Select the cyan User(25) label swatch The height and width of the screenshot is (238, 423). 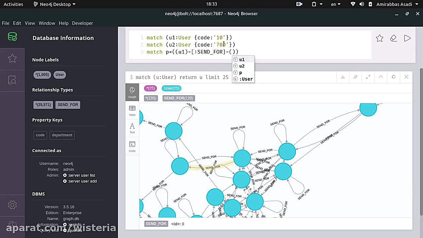pyautogui.click(x=172, y=88)
